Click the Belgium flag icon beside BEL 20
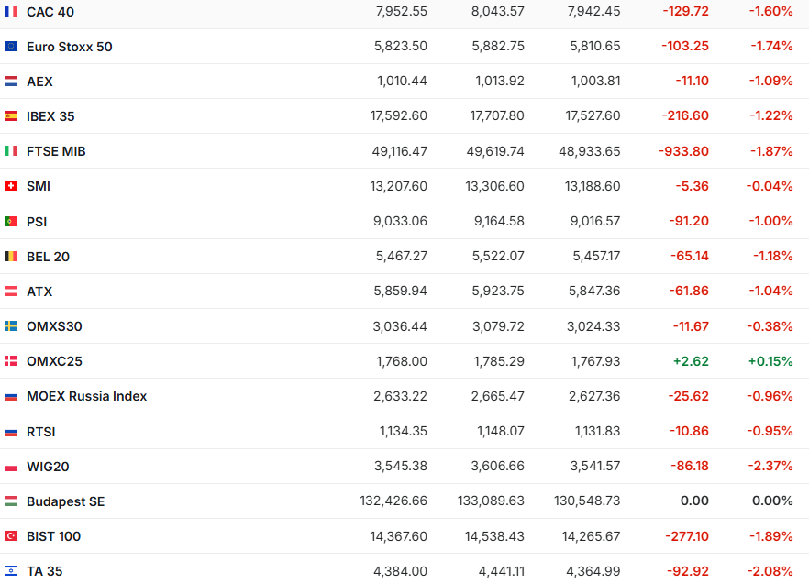 11,256
